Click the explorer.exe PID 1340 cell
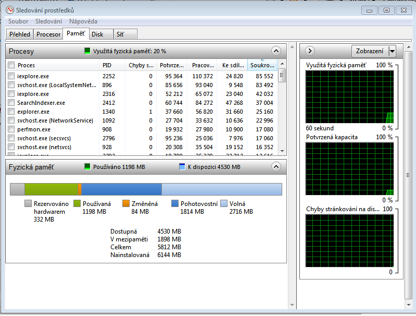This screenshot has height=316, width=416. click(109, 112)
